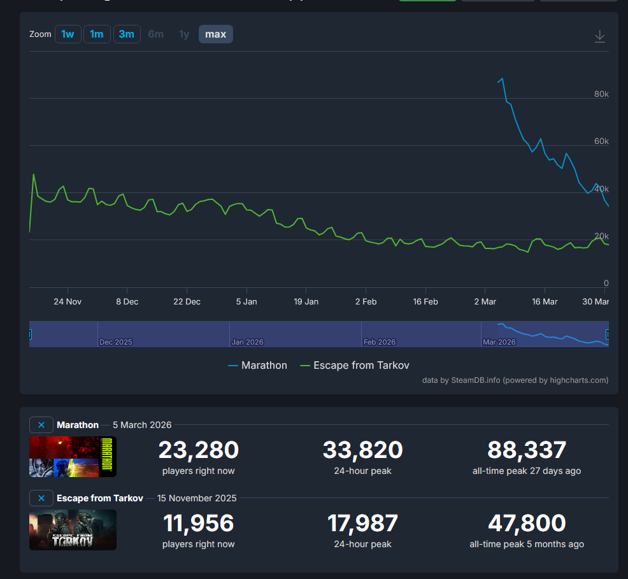Screen dimensions: 628x579
Task: Toggle Escape from Tarkov series in legend
Action: click(355, 365)
